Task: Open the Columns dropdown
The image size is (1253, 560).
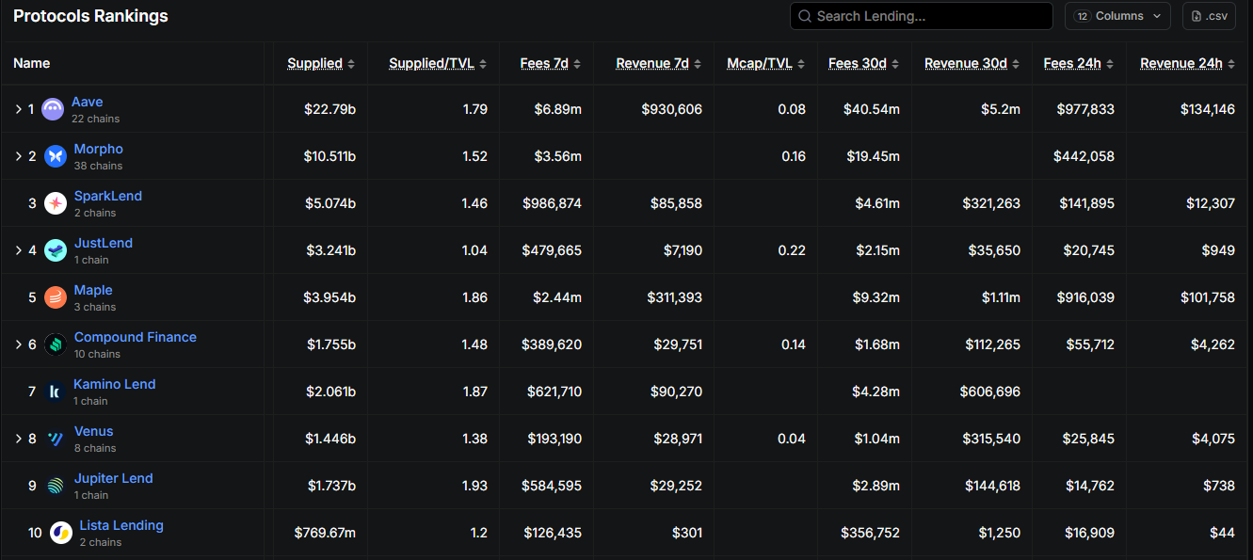Action: pos(1118,16)
